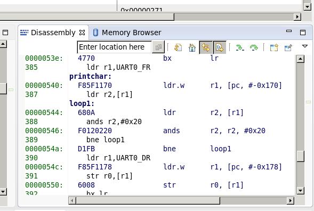The height and width of the screenshot is (211, 314).
Task: Select the 'printchar:' label line
Action: [x=90, y=77]
